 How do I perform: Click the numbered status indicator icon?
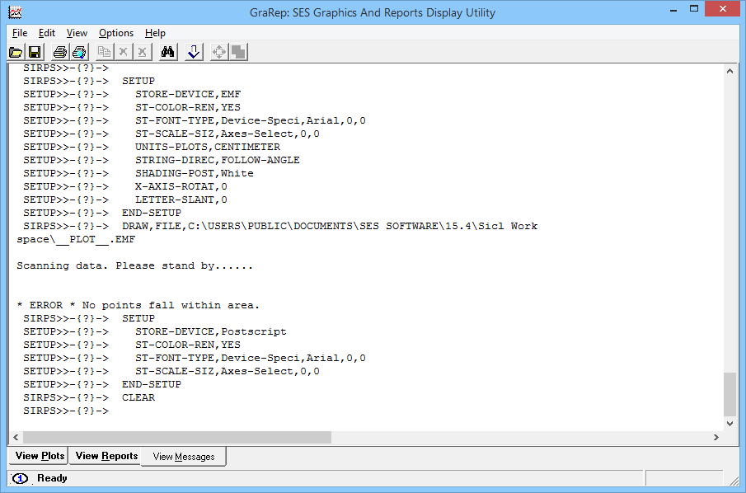[20, 478]
